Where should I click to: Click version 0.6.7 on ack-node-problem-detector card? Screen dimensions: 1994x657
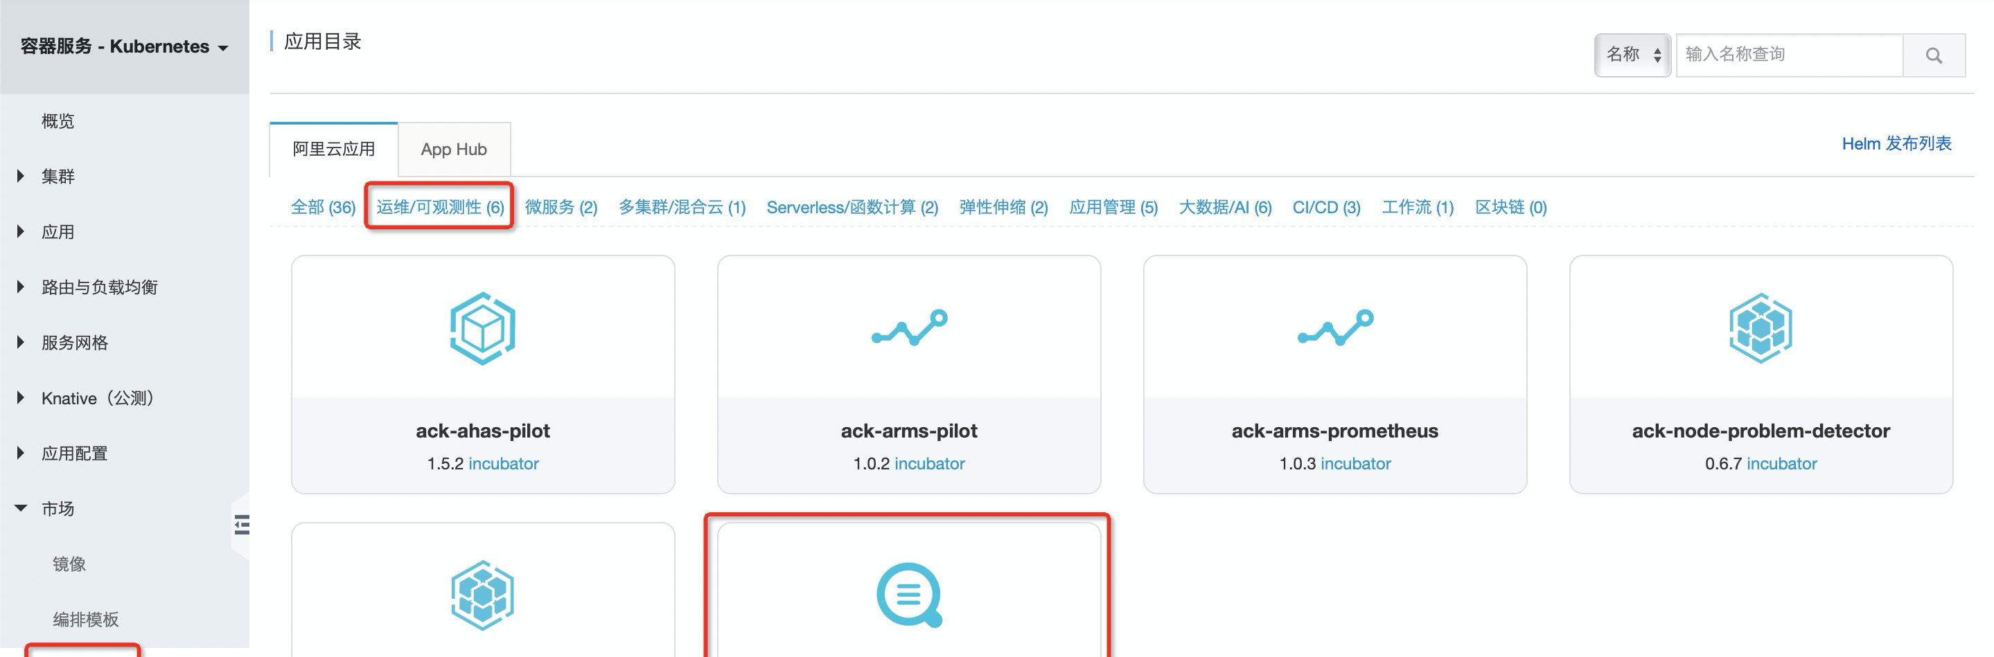1724,464
